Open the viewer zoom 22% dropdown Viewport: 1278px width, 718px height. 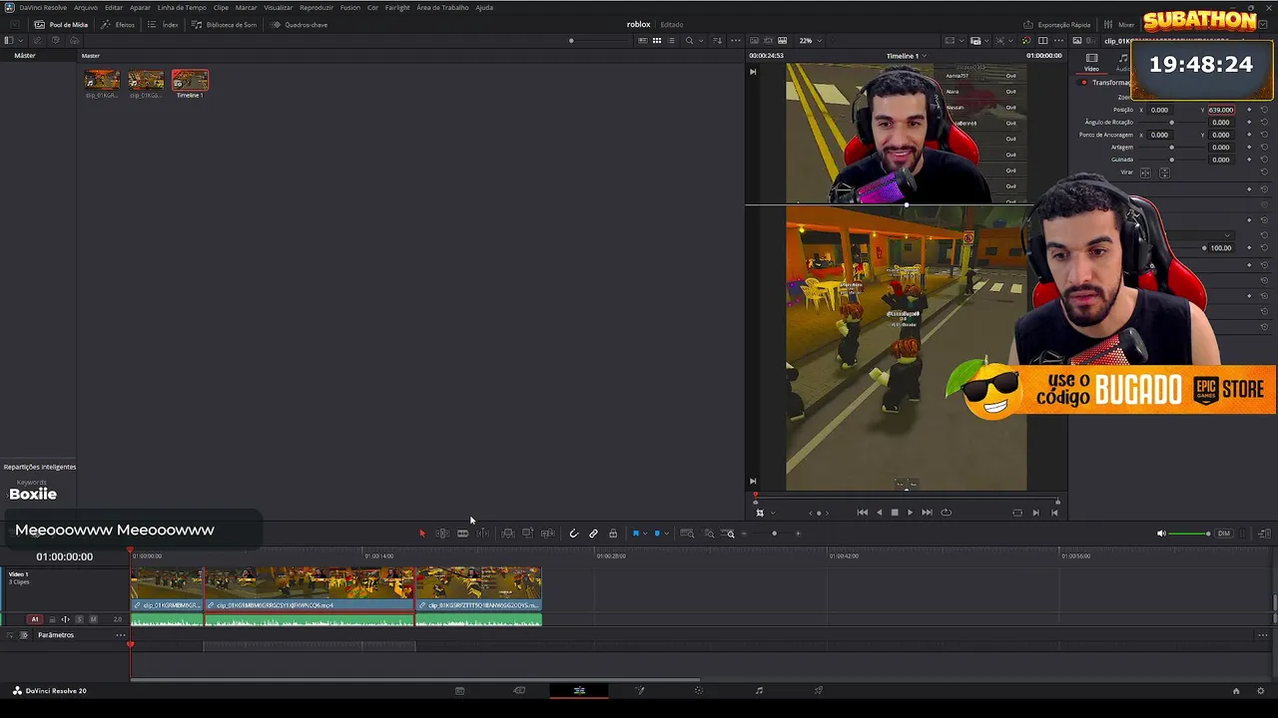tap(810, 41)
